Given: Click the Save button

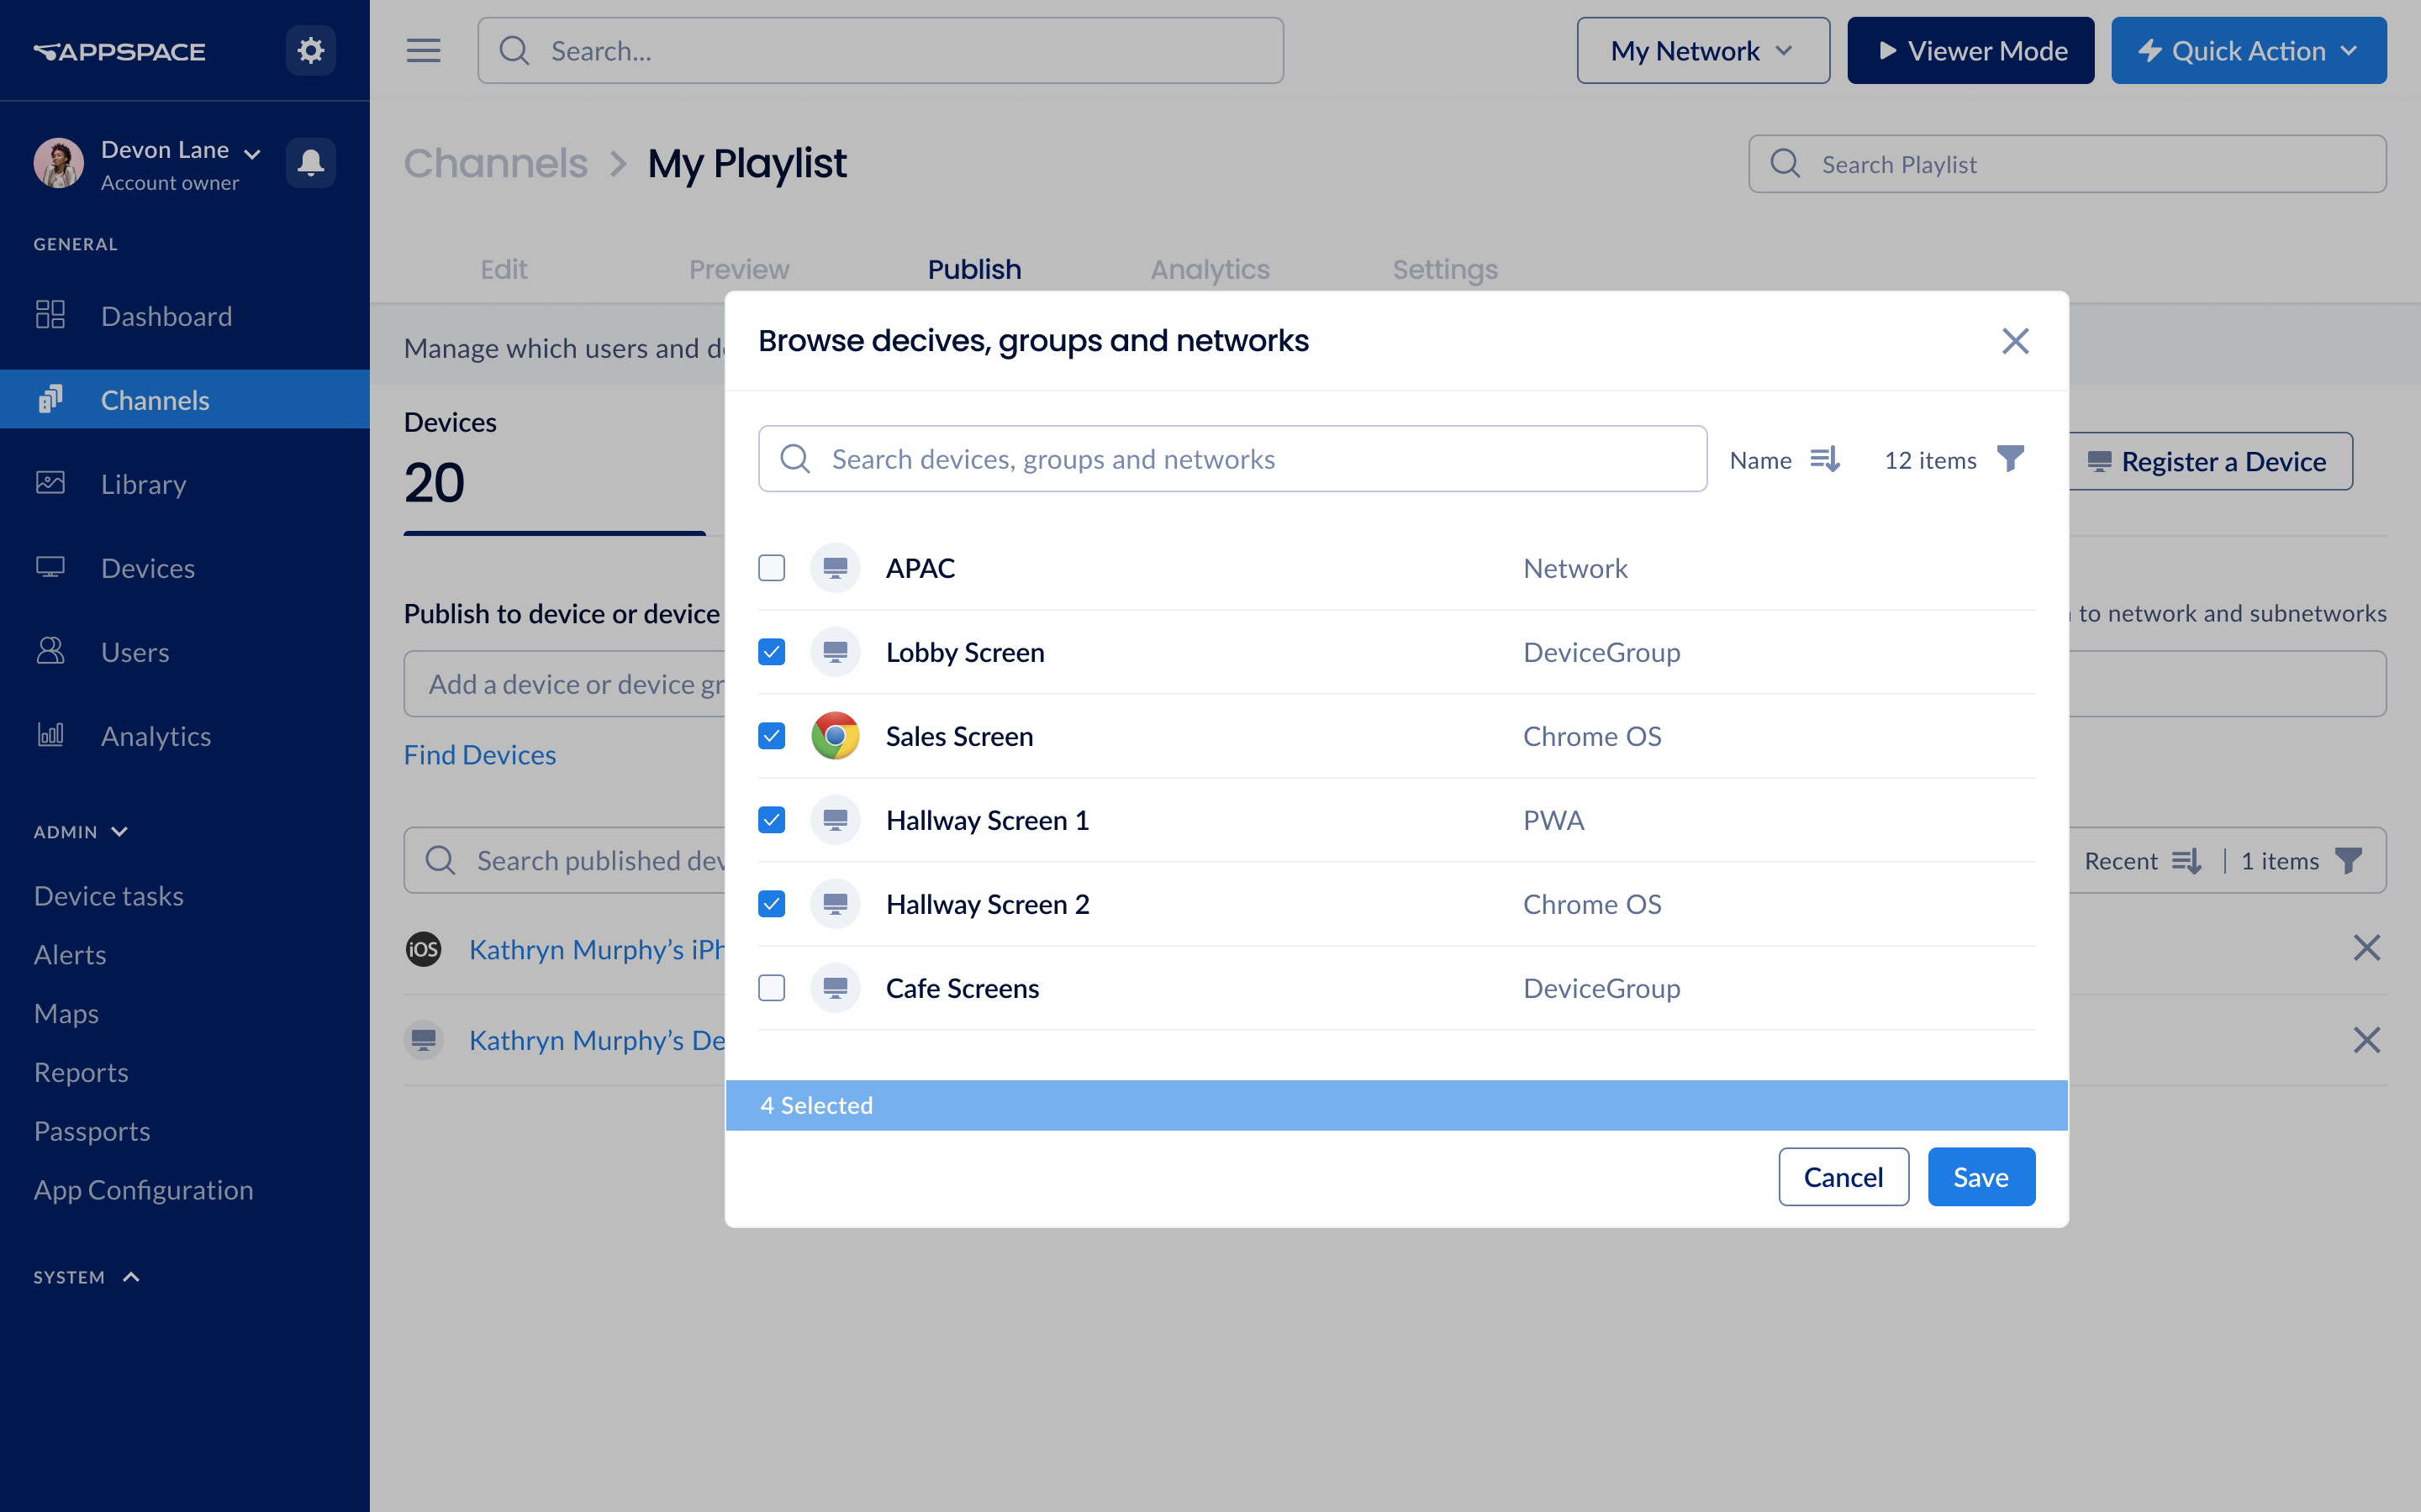Looking at the screenshot, I should pyautogui.click(x=1978, y=1176).
